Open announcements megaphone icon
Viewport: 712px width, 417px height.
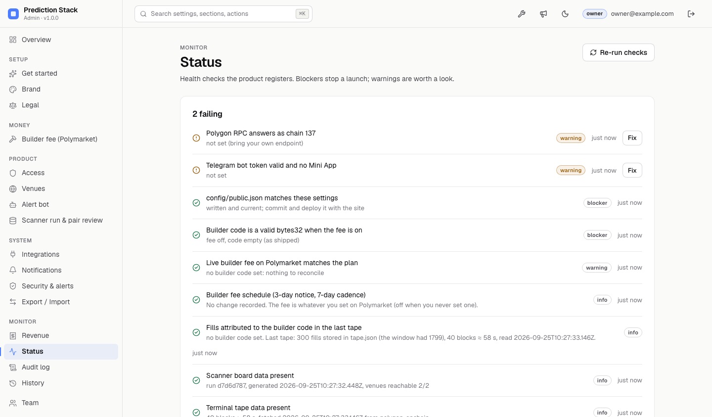pos(543,14)
